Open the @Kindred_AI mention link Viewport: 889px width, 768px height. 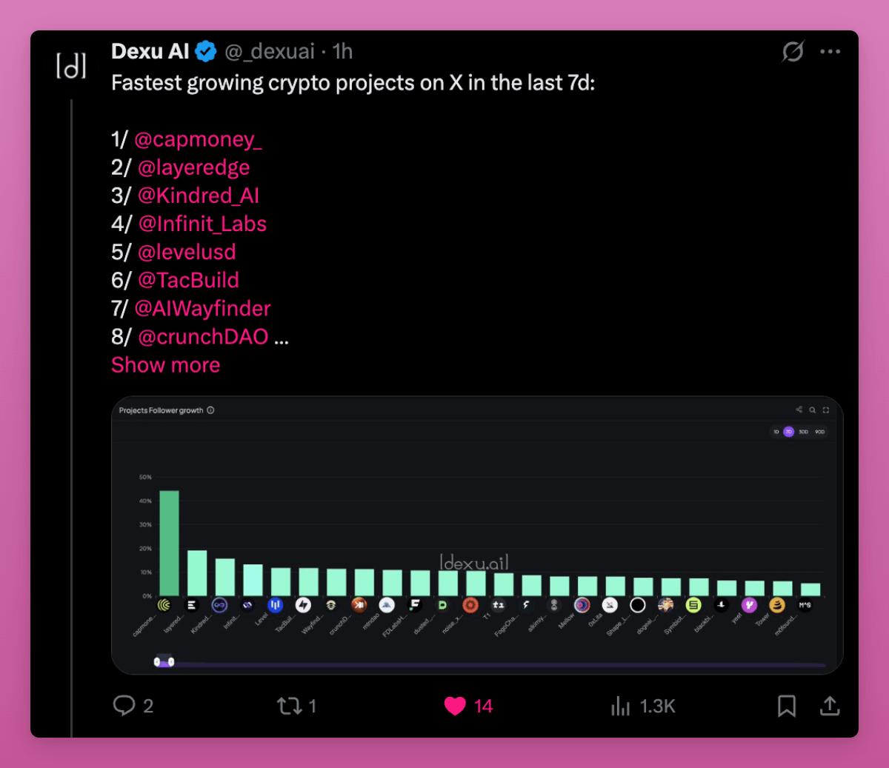pyautogui.click(x=198, y=196)
